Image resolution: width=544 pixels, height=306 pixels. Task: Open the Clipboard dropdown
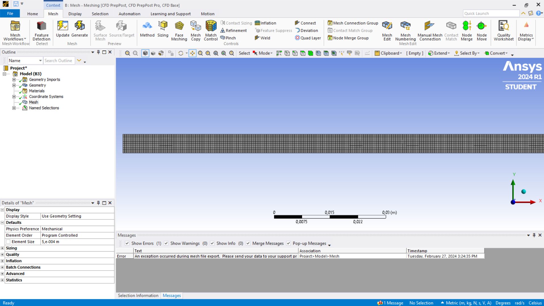coord(388,53)
